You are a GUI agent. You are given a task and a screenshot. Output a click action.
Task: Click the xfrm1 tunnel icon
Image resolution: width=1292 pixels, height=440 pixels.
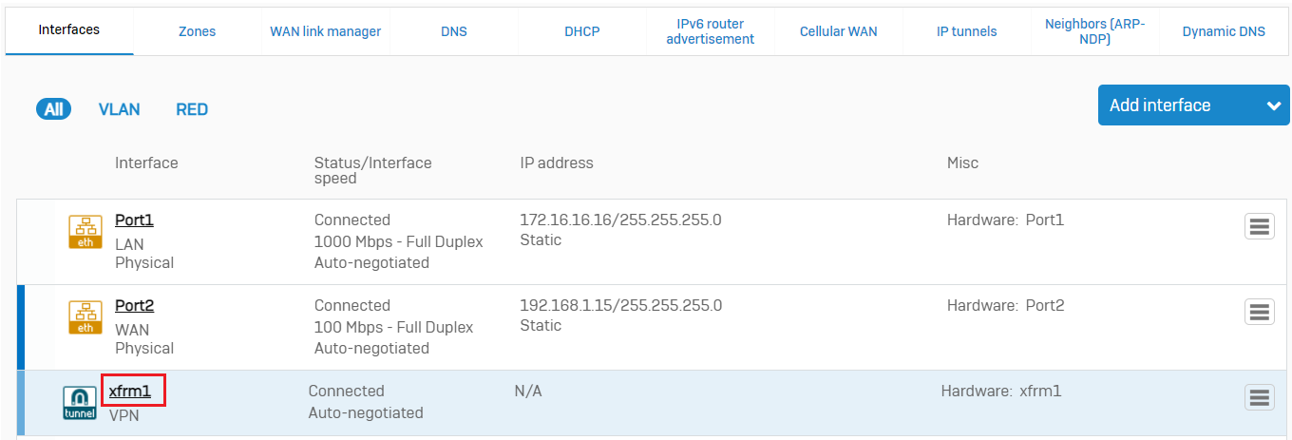tap(80, 404)
